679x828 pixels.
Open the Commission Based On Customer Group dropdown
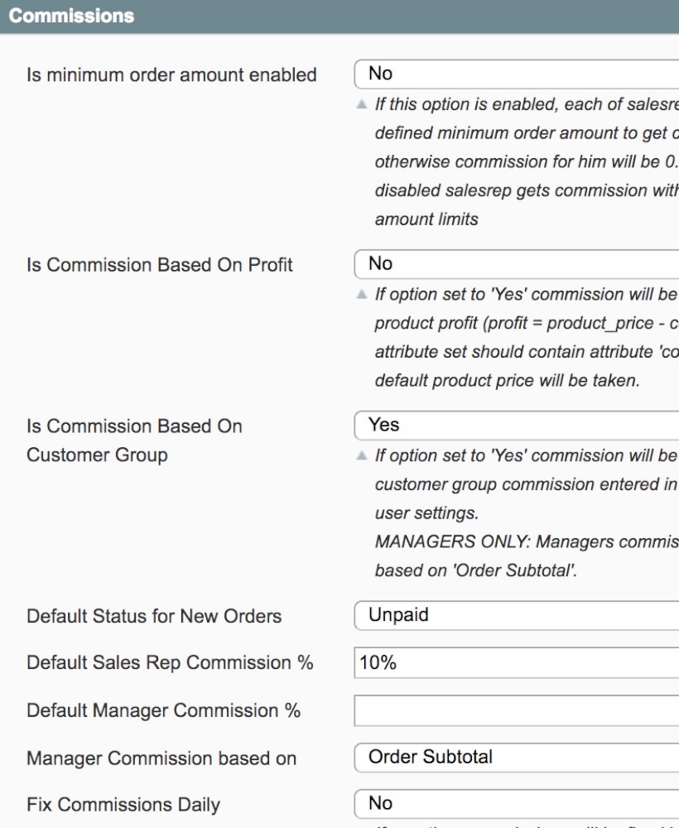point(516,426)
